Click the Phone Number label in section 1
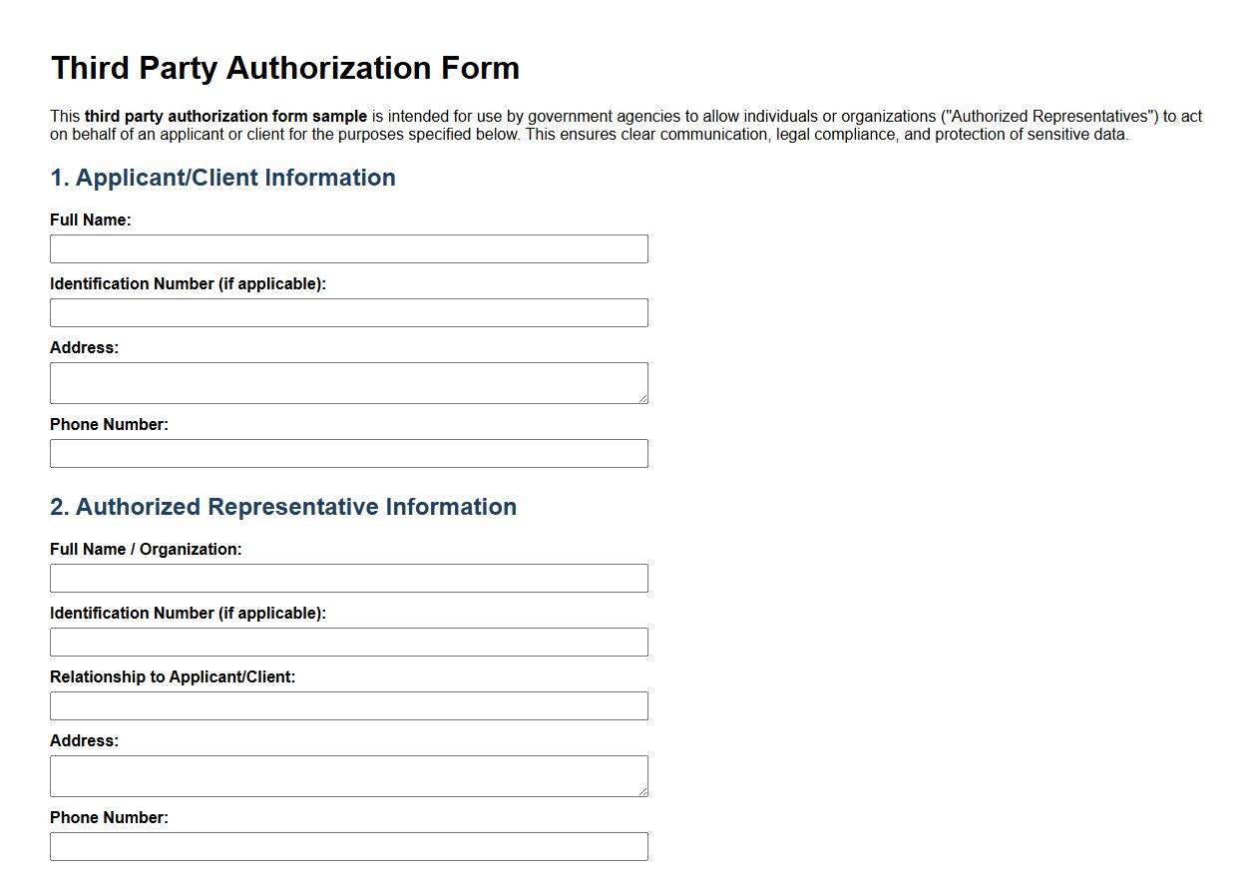 tap(109, 424)
